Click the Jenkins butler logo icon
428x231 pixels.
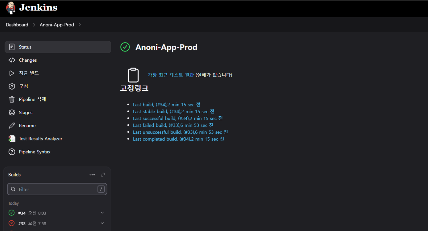pyautogui.click(x=11, y=8)
